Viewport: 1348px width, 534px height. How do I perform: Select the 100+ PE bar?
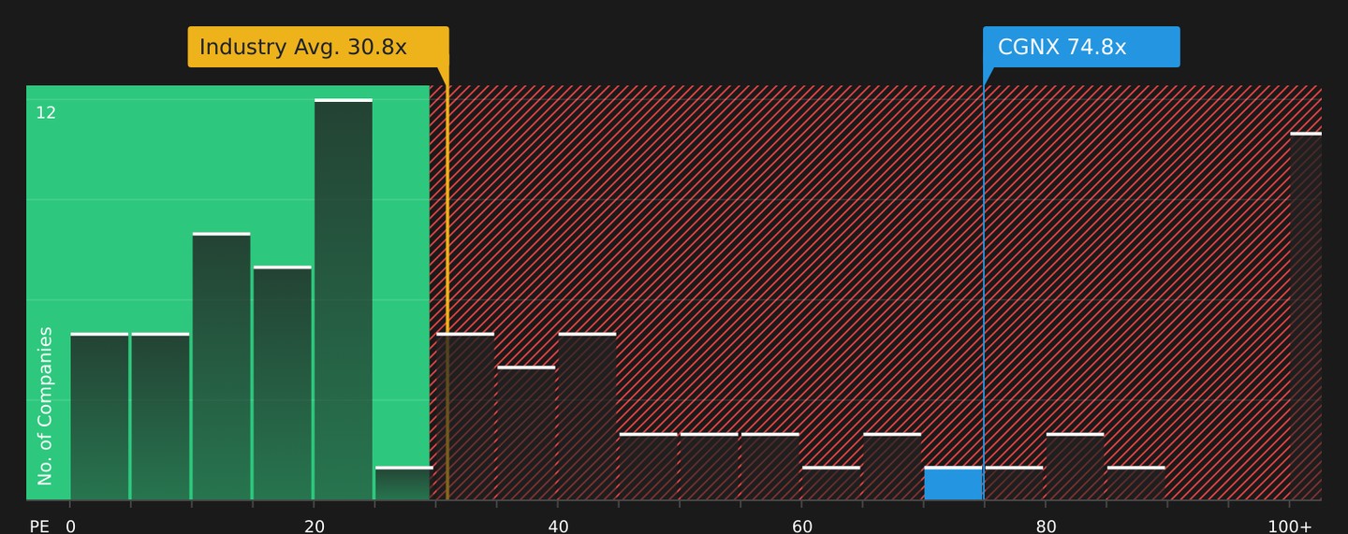pyautogui.click(x=1306, y=316)
